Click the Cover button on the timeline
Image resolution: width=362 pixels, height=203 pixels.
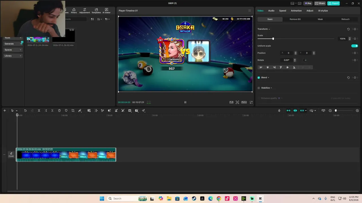11,155
